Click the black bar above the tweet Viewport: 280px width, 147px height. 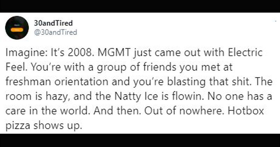click(x=140, y=6)
